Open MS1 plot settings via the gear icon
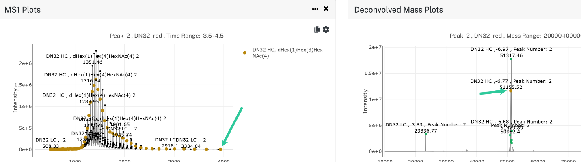Screen dimensions: 581x162 click(326, 29)
